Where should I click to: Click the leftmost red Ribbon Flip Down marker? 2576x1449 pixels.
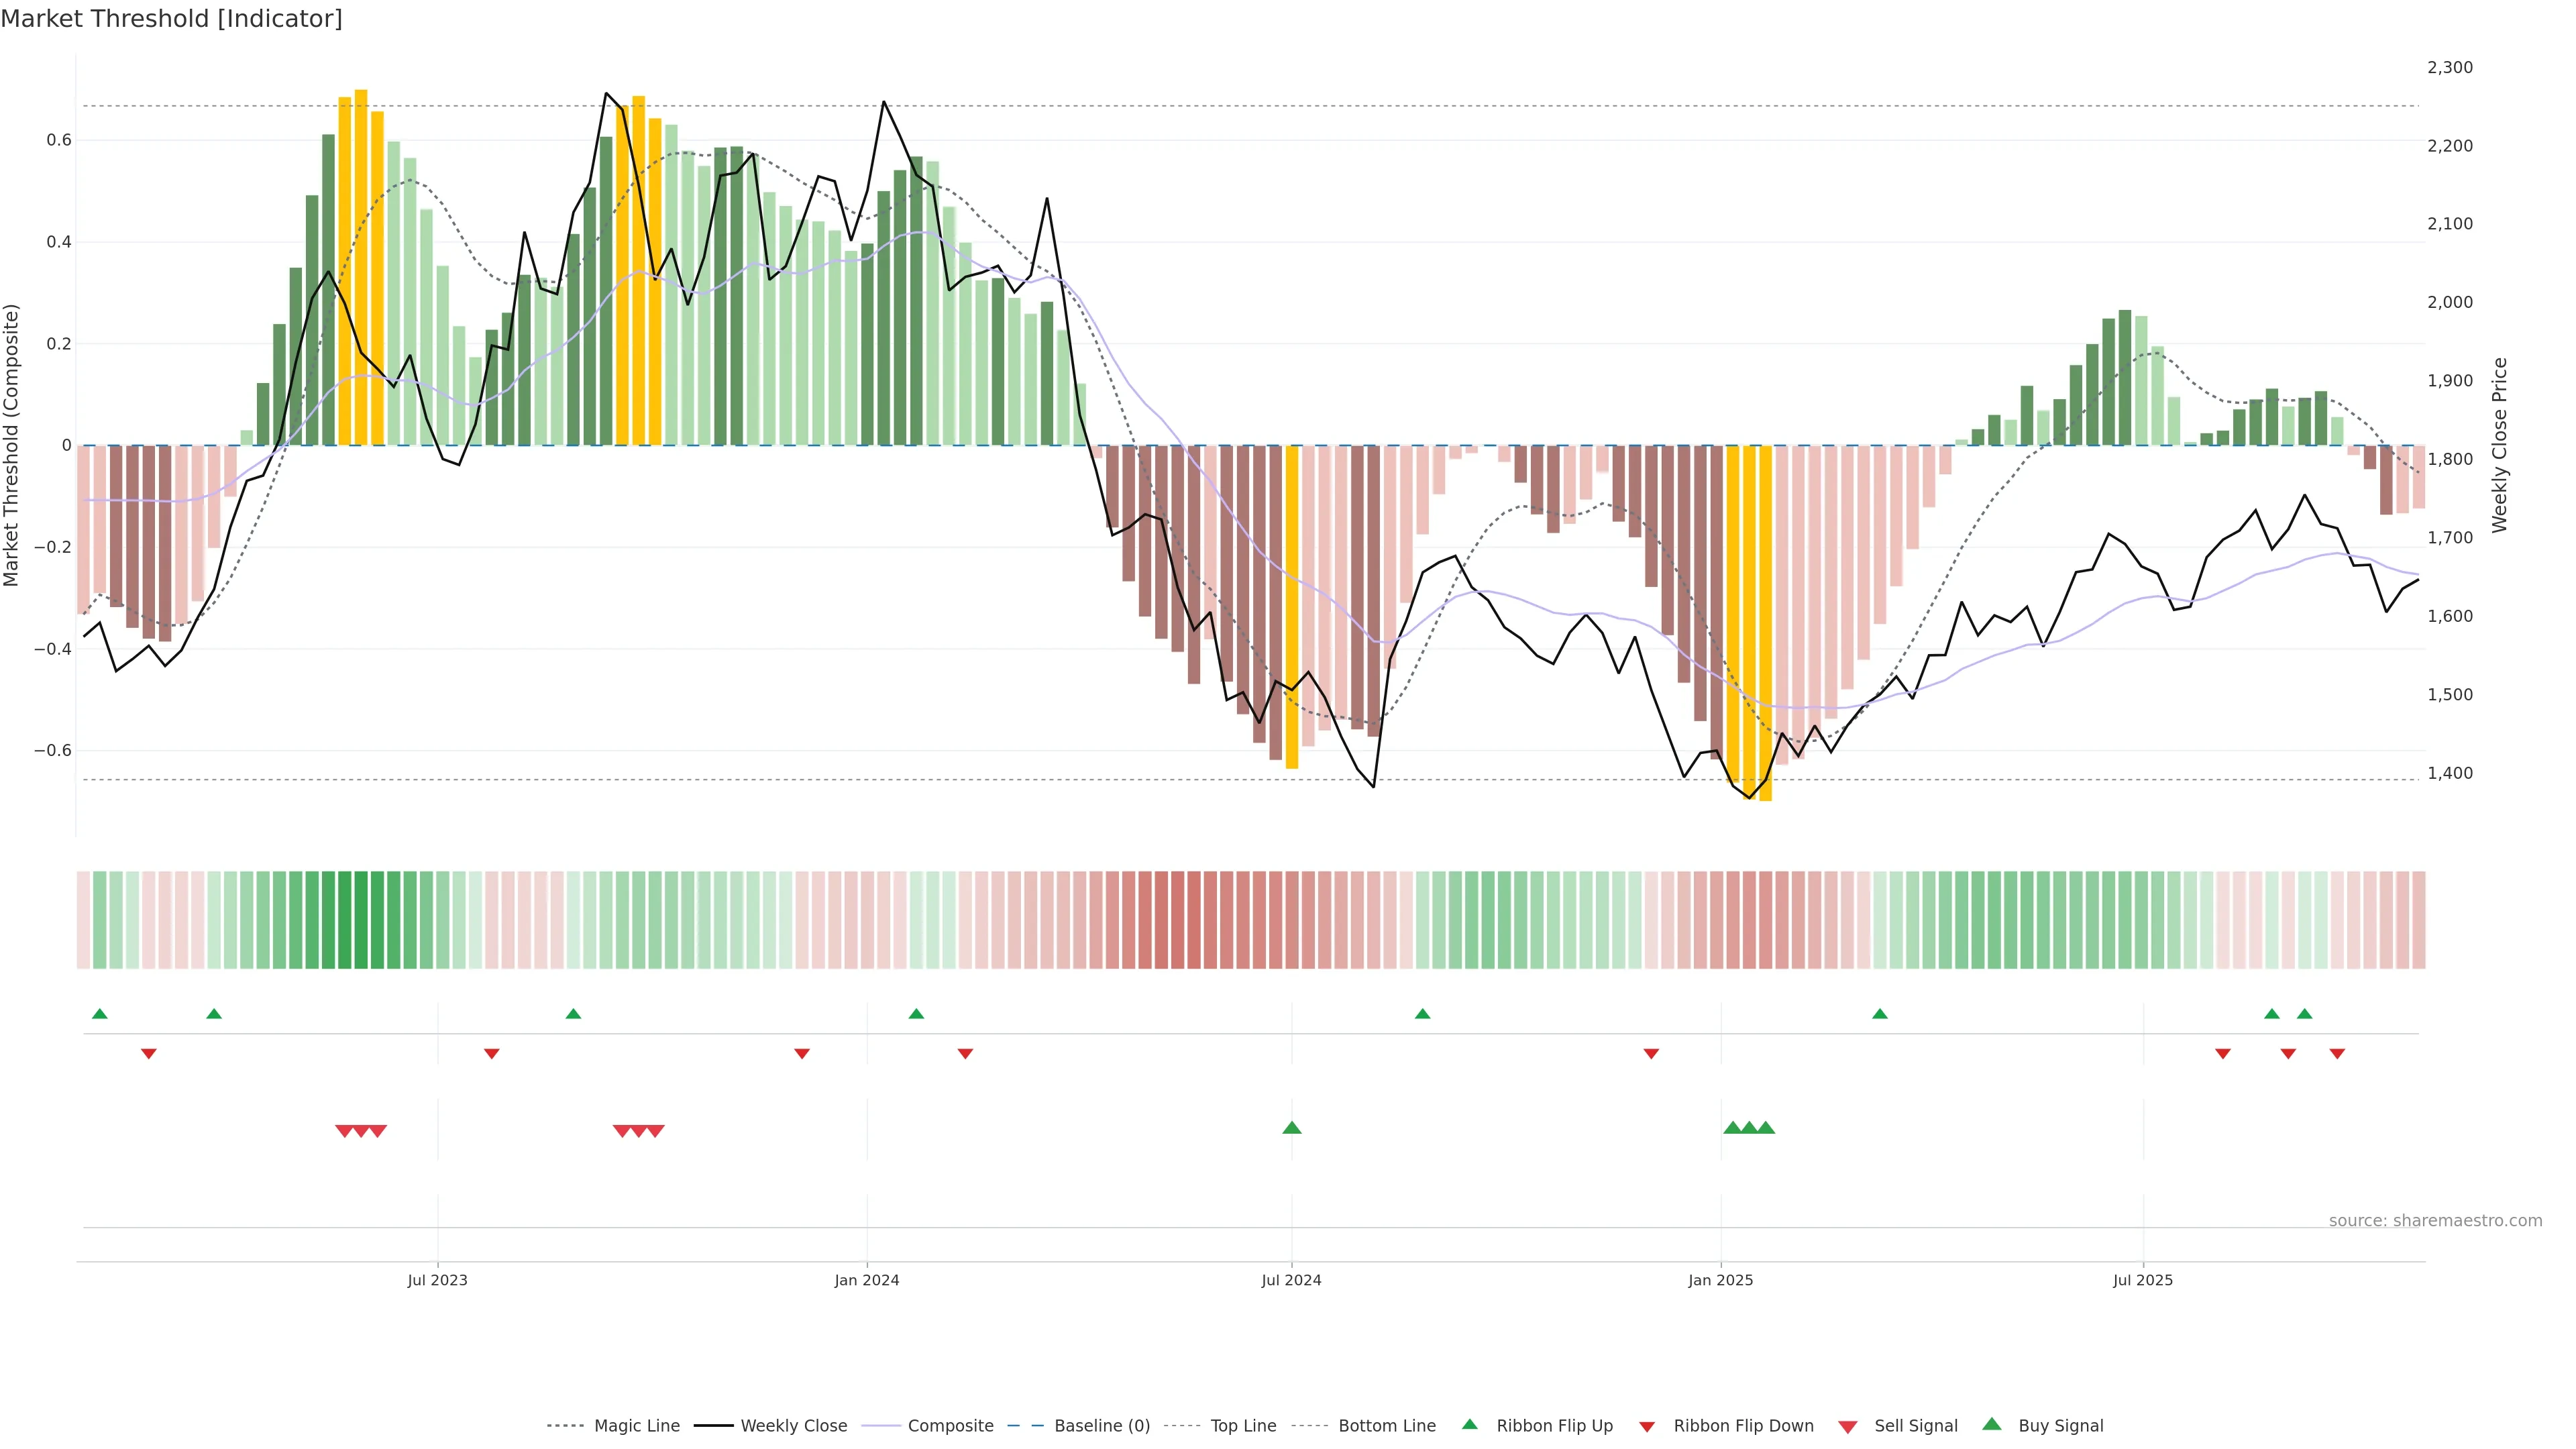click(149, 1053)
